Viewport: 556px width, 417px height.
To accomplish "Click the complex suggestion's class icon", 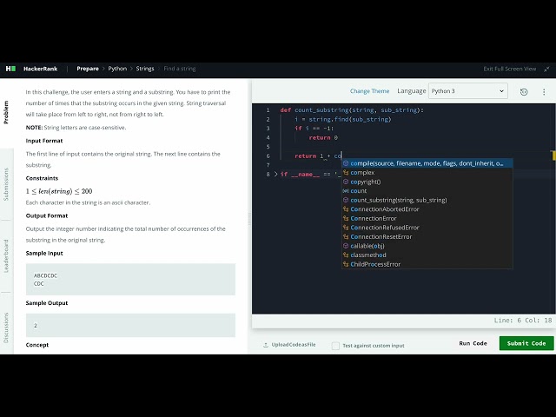I will click(x=346, y=173).
